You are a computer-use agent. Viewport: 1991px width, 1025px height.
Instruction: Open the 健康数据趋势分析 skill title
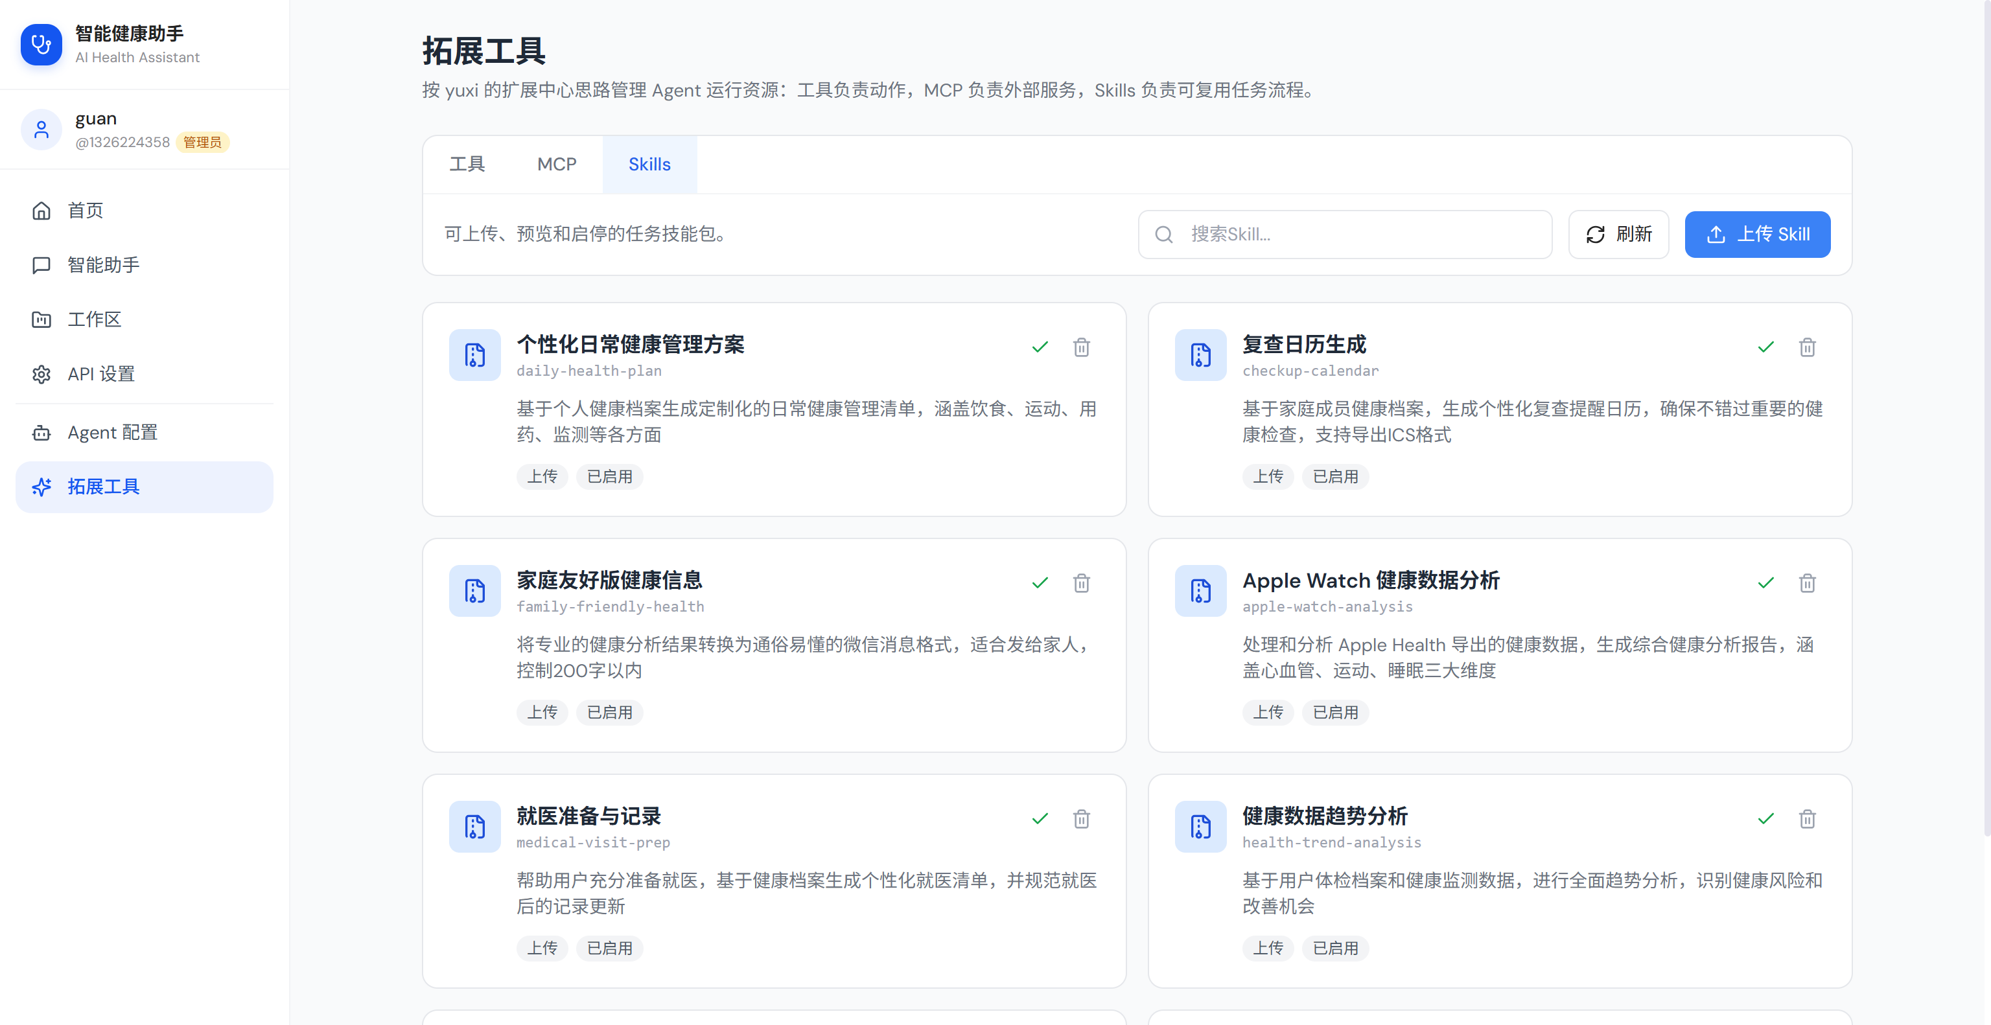coord(1325,816)
